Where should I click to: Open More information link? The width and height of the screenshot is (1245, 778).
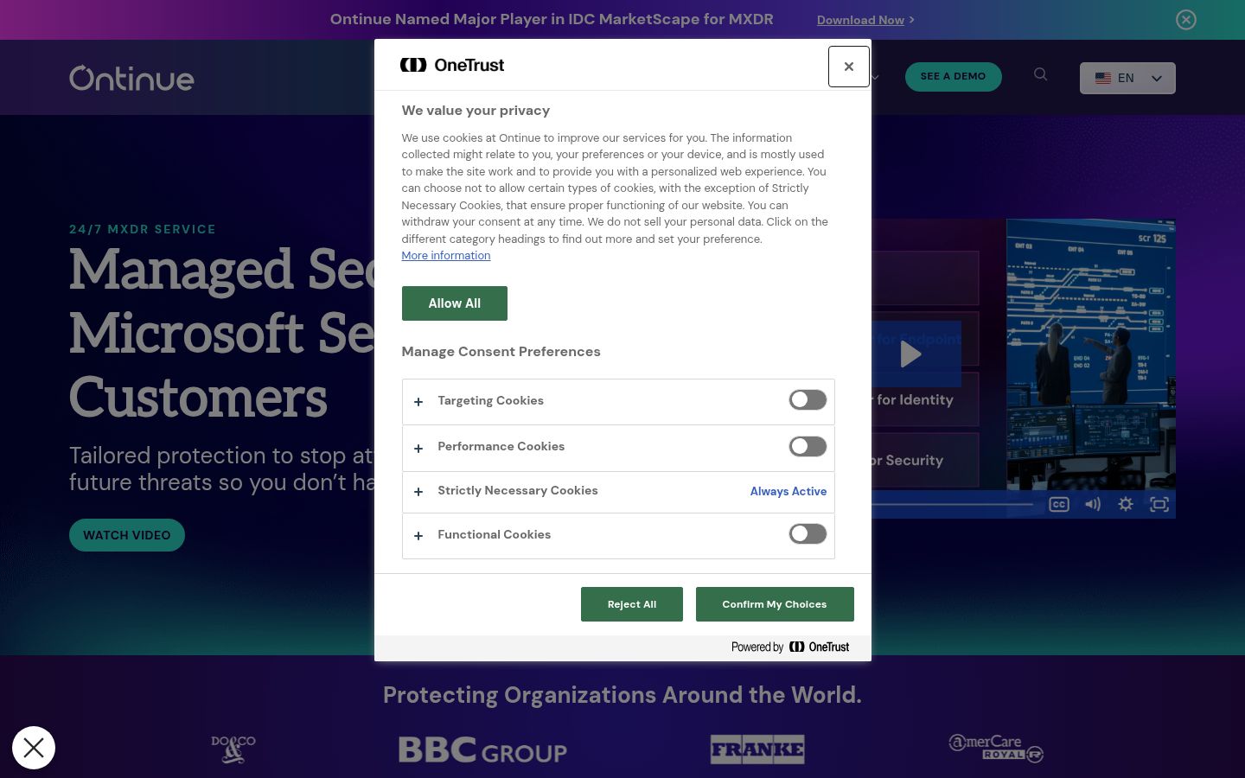(x=446, y=256)
